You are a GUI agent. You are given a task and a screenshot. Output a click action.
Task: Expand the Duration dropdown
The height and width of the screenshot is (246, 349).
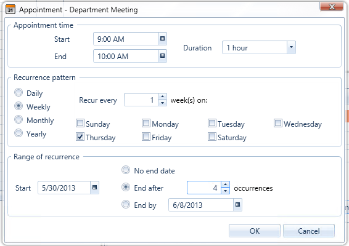coord(291,47)
